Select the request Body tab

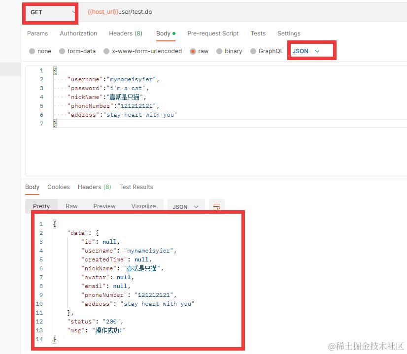pyautogui.click(x=166, y=33)
